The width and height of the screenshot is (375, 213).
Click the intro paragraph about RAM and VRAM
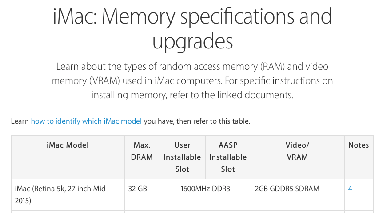(x=192, y=80)
